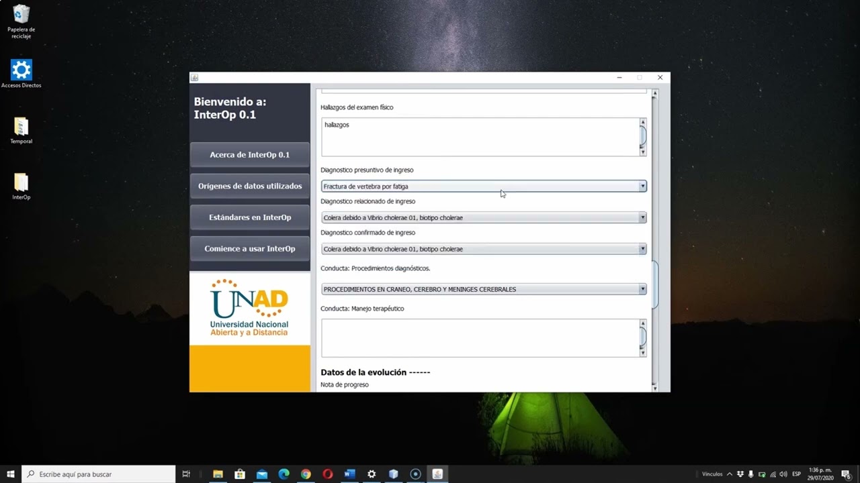This screenshot has height=483, width=860.
Task: Select the Temporal folder on desktop
Action: tap(21, 131)
